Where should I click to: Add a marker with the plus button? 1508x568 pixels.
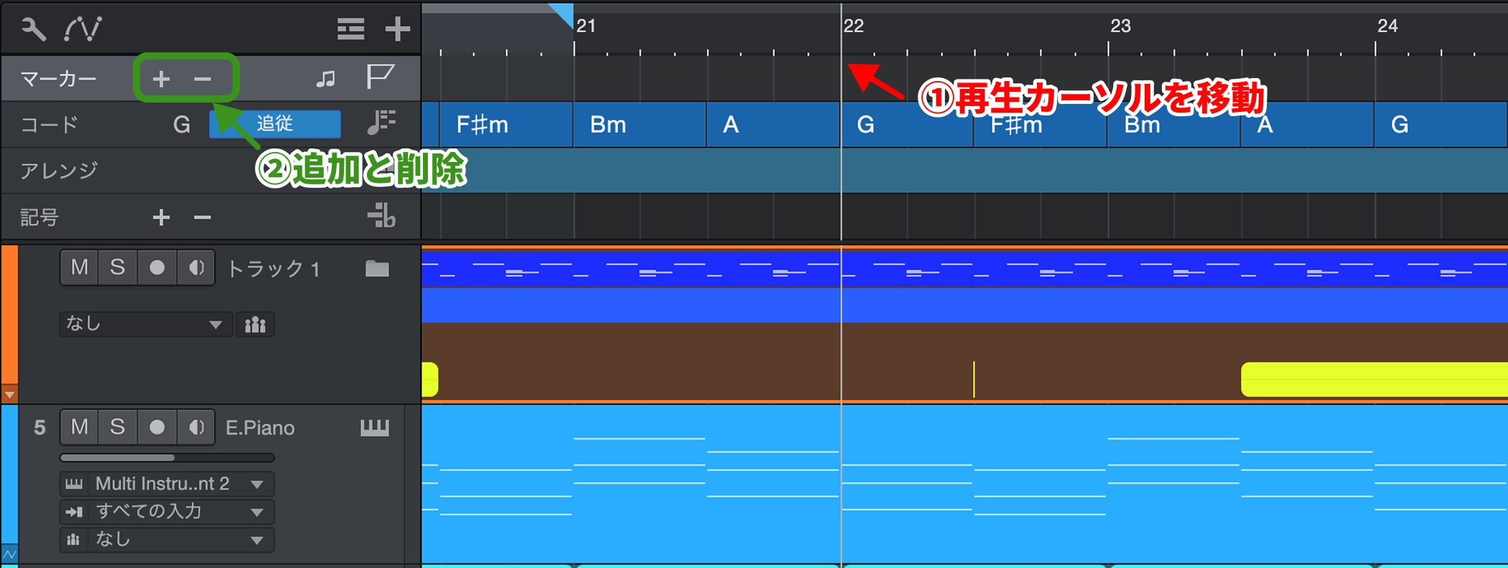click(x=162, y=78)
